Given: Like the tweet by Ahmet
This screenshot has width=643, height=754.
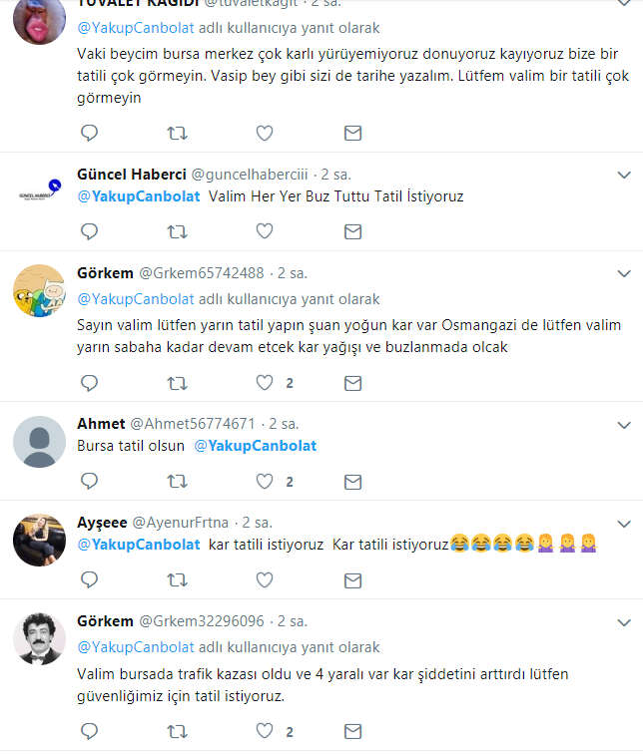Looking at the screenshot, I should [x=265, y=481].
